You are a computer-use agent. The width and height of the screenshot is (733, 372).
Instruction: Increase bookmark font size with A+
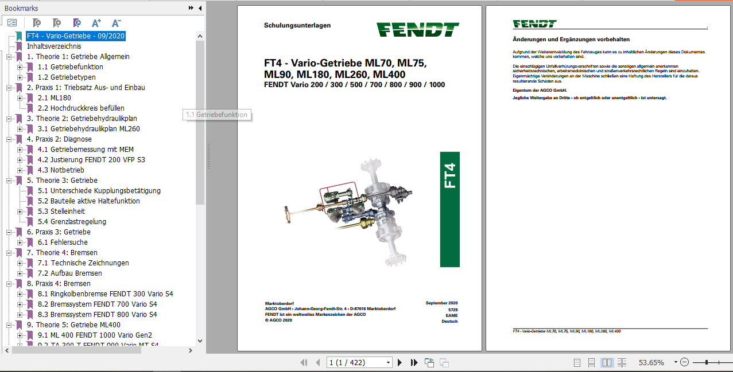point(96,23)
